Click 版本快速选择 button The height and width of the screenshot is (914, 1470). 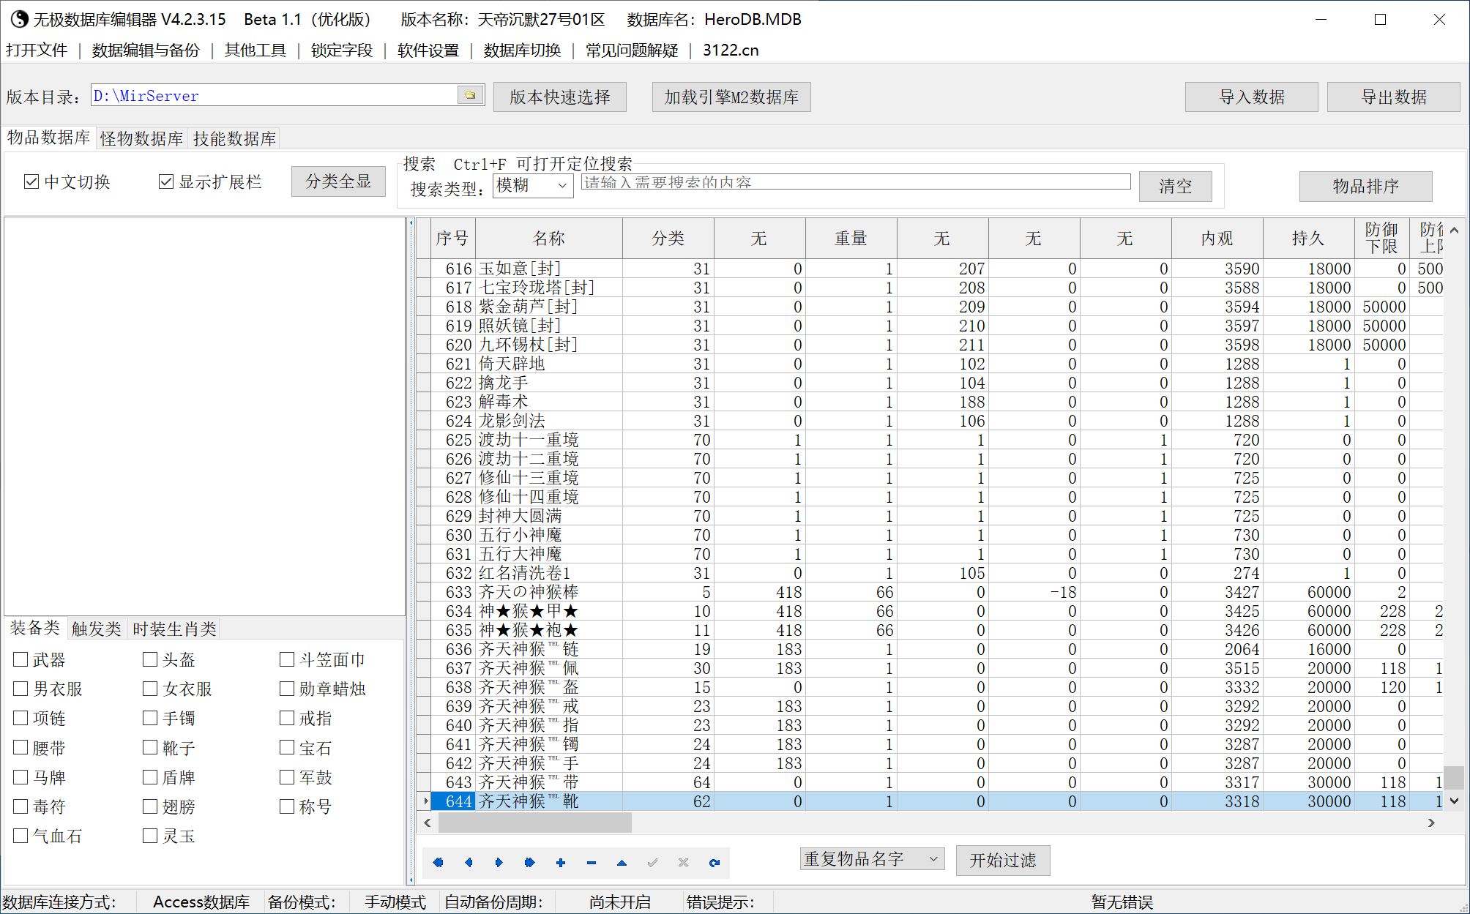(x=560, y=97)
